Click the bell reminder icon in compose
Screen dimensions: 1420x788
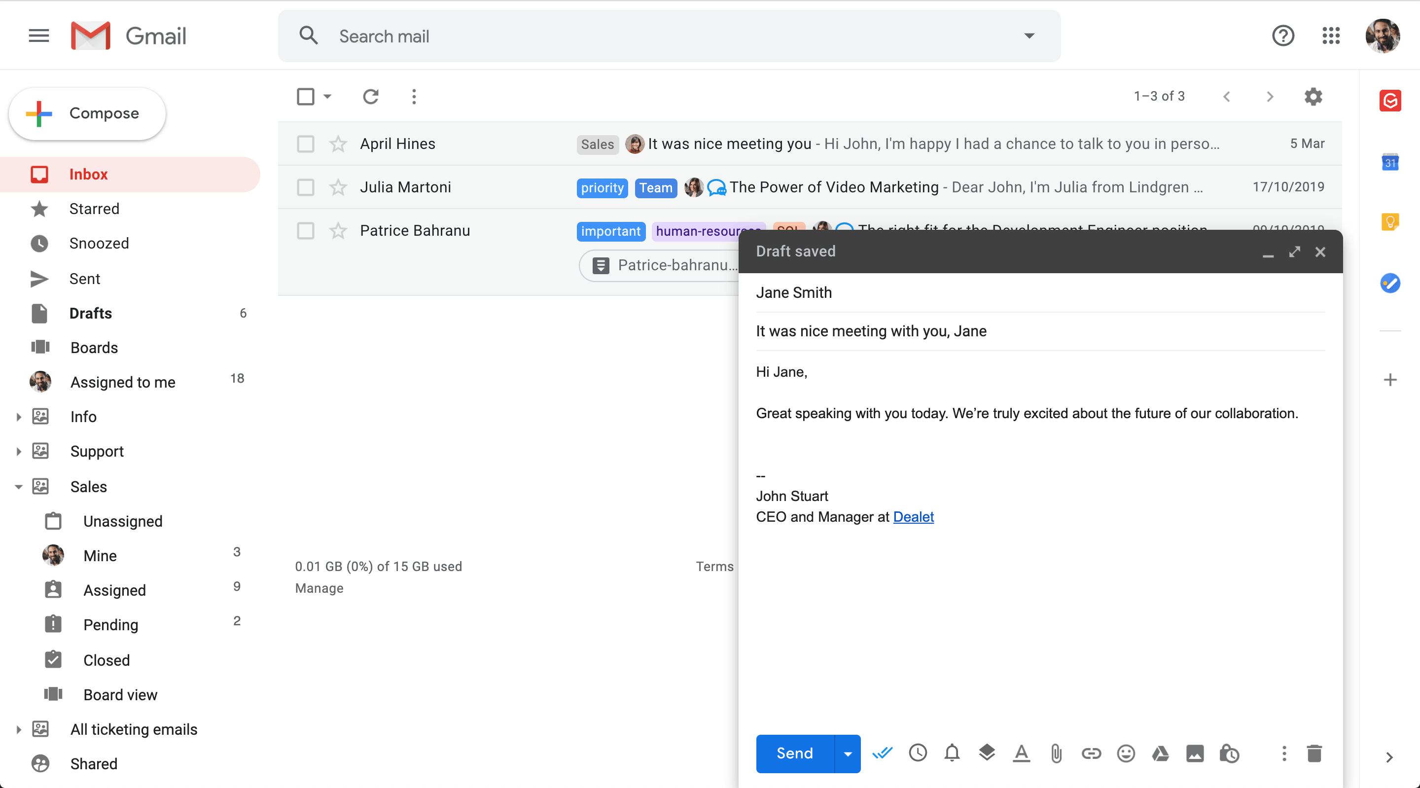click(952, 753)
